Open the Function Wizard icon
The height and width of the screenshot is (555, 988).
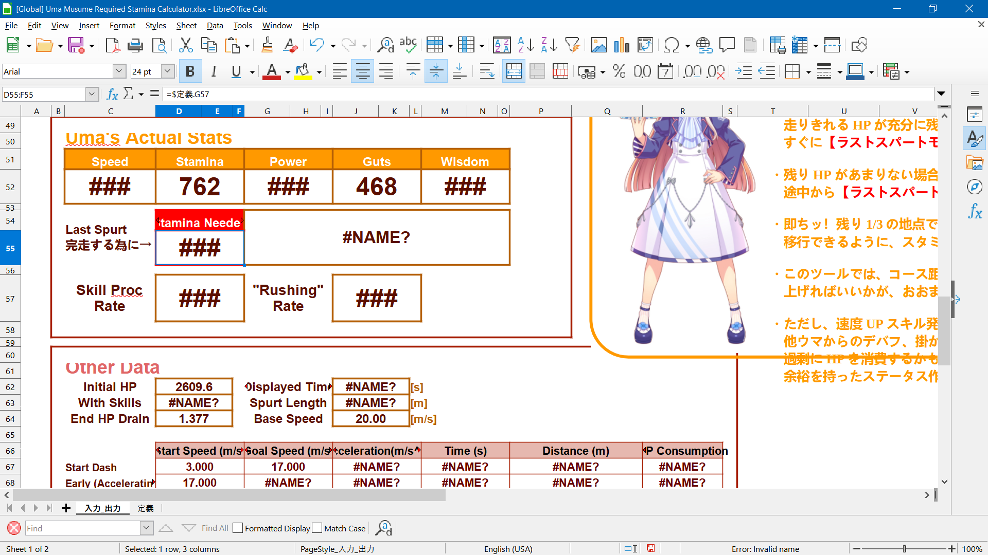click(x=112, y=94)
